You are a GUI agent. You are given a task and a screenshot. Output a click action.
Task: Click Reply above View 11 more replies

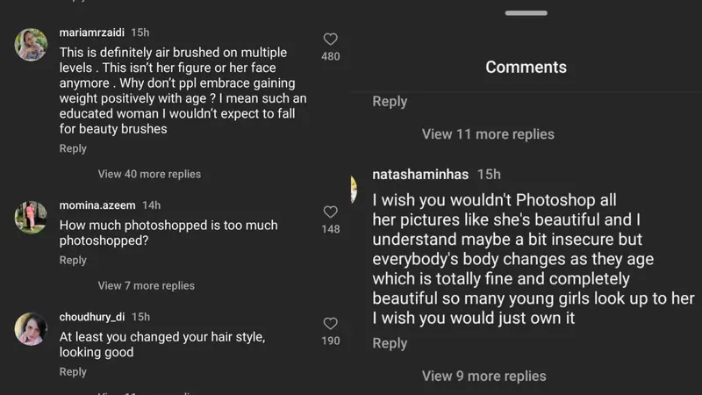(x=390, y=101)
